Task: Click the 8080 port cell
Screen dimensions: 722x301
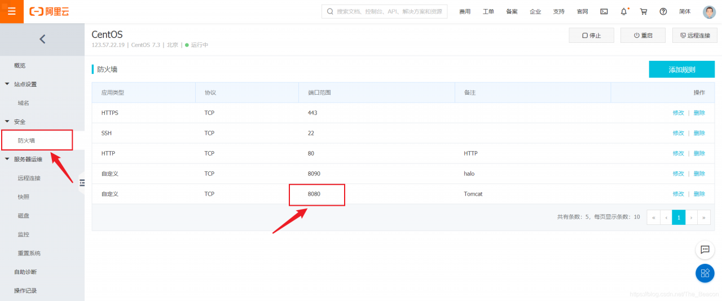Action: pyautogui.click(x=314, y=194)
